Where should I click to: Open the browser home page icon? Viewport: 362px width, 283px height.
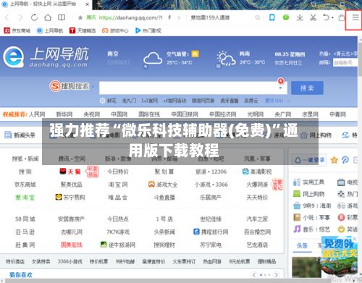click(48, 17)
